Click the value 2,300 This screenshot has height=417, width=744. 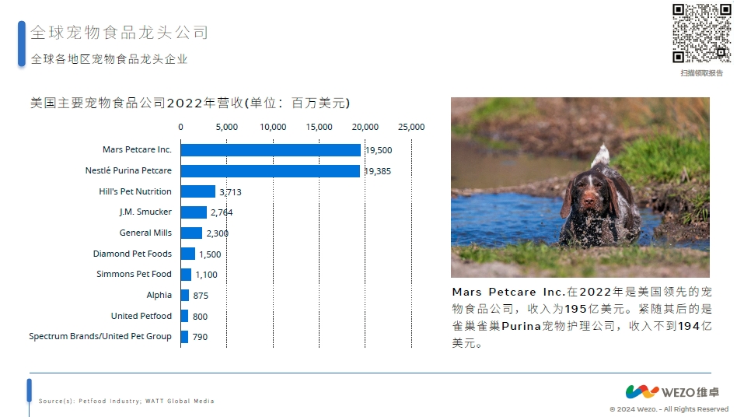point(218,233)
